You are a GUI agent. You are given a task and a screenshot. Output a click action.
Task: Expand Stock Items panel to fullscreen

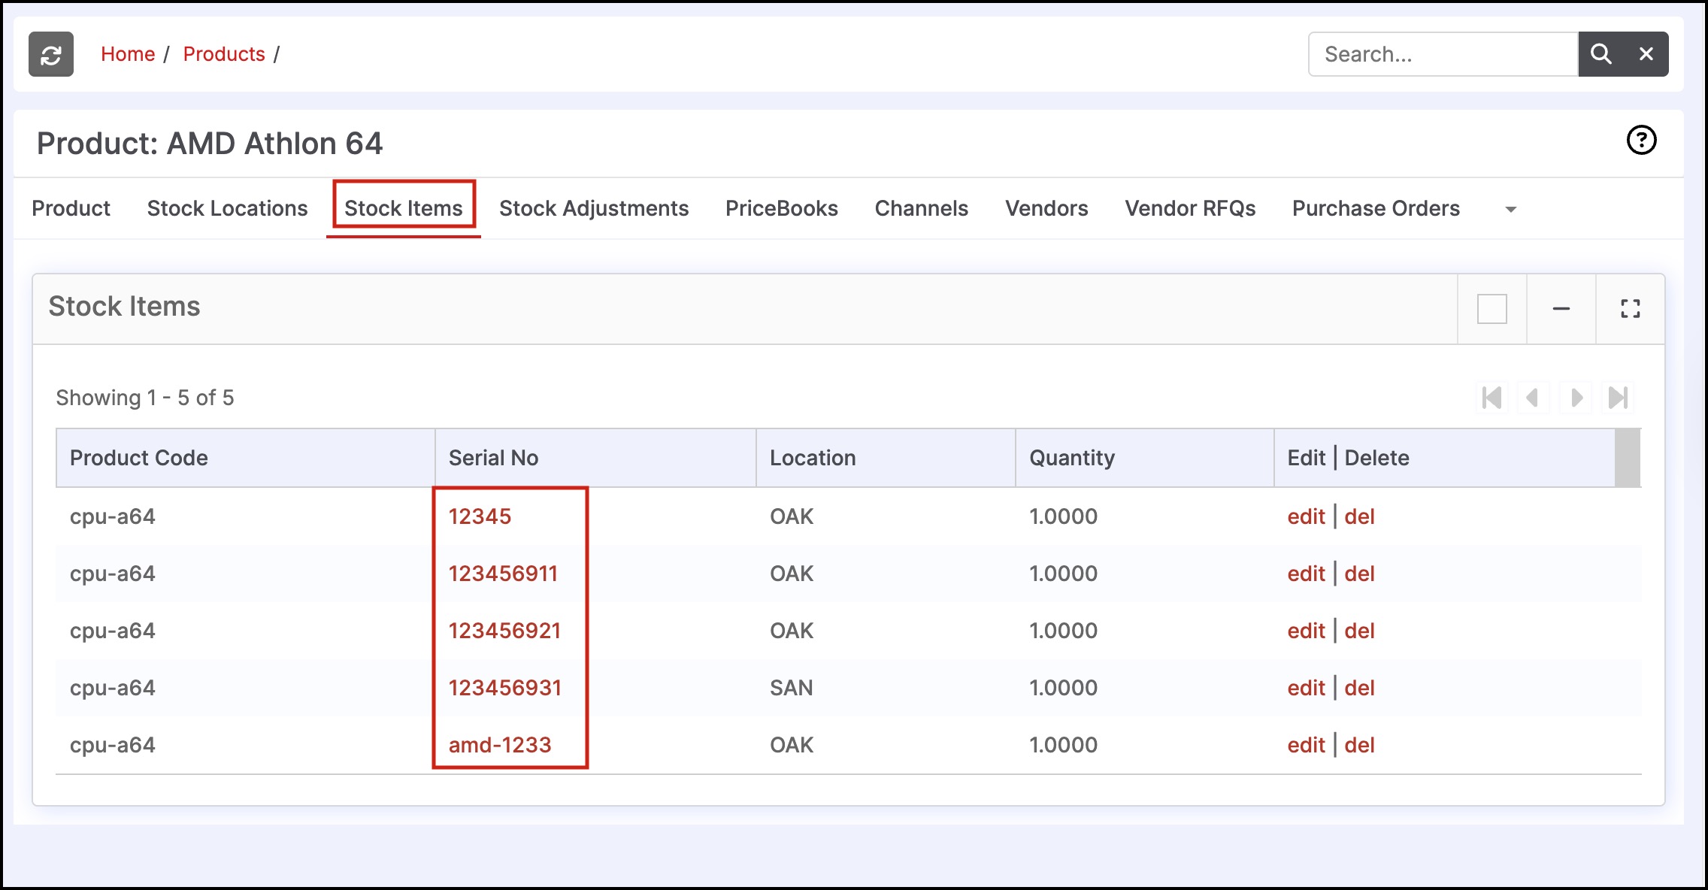coord(1630,309)
